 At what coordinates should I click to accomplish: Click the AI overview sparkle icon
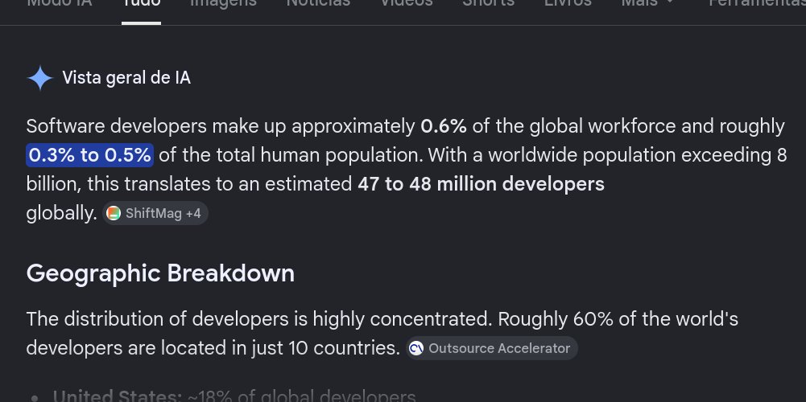pos(40,78)
